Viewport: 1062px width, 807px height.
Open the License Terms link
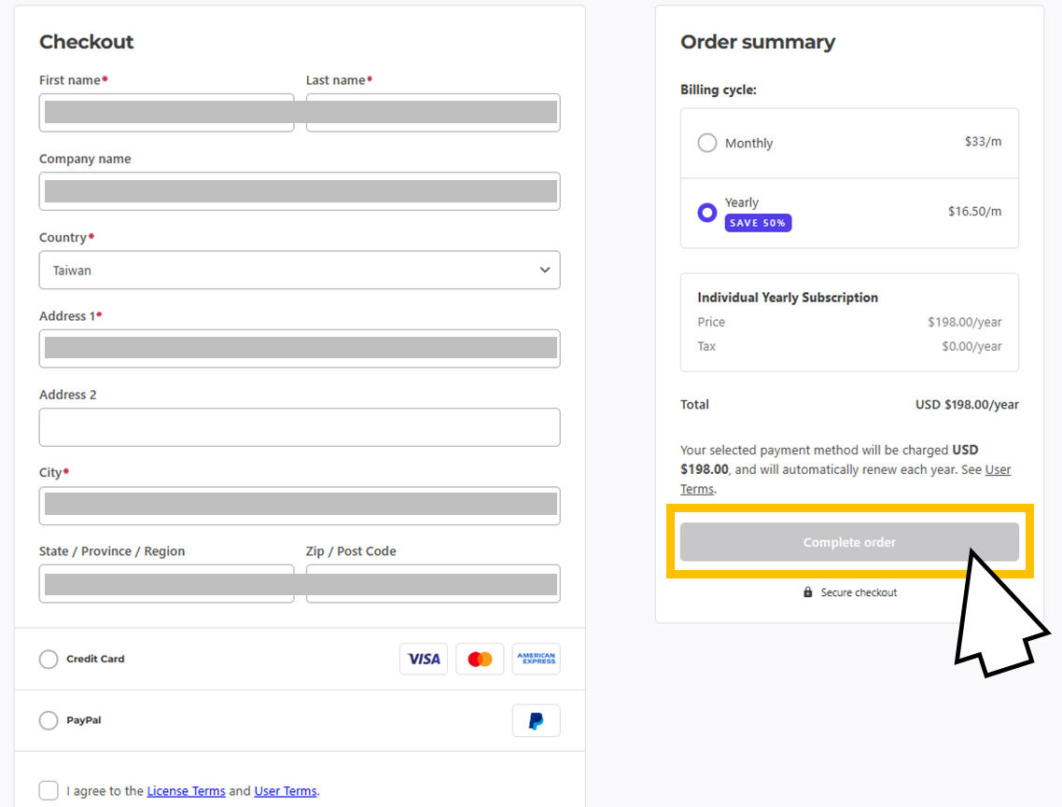pyautogui.click(x=187, y=791)
